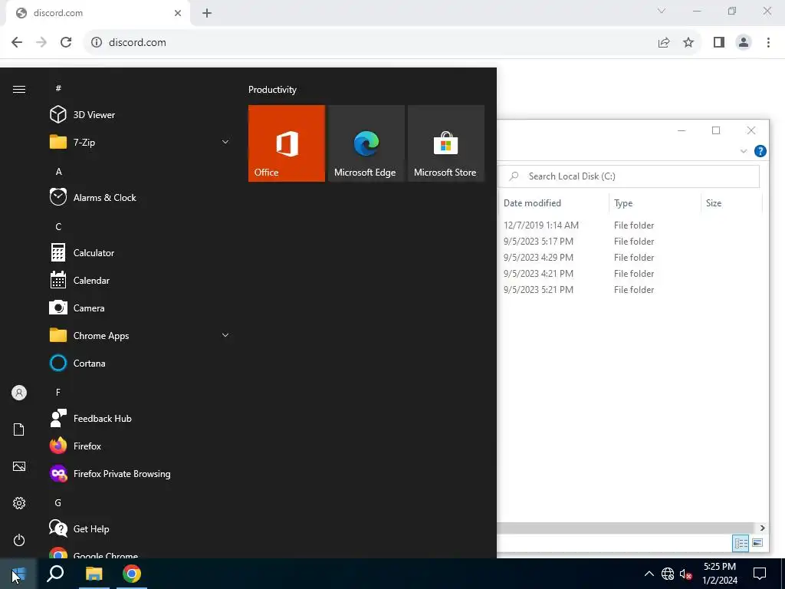Click the muted volume tray icon
Screen dimensions: 785x589
point(685,574)
